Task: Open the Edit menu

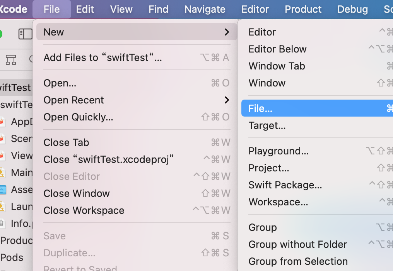Action: pos(85,9)
